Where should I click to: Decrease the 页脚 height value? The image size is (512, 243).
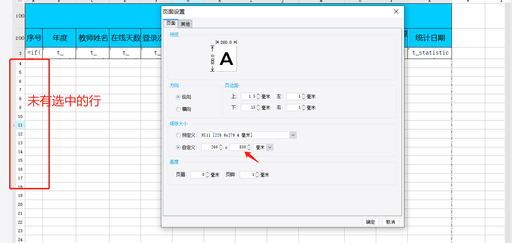pyautogui.click(x=257, y=177)
